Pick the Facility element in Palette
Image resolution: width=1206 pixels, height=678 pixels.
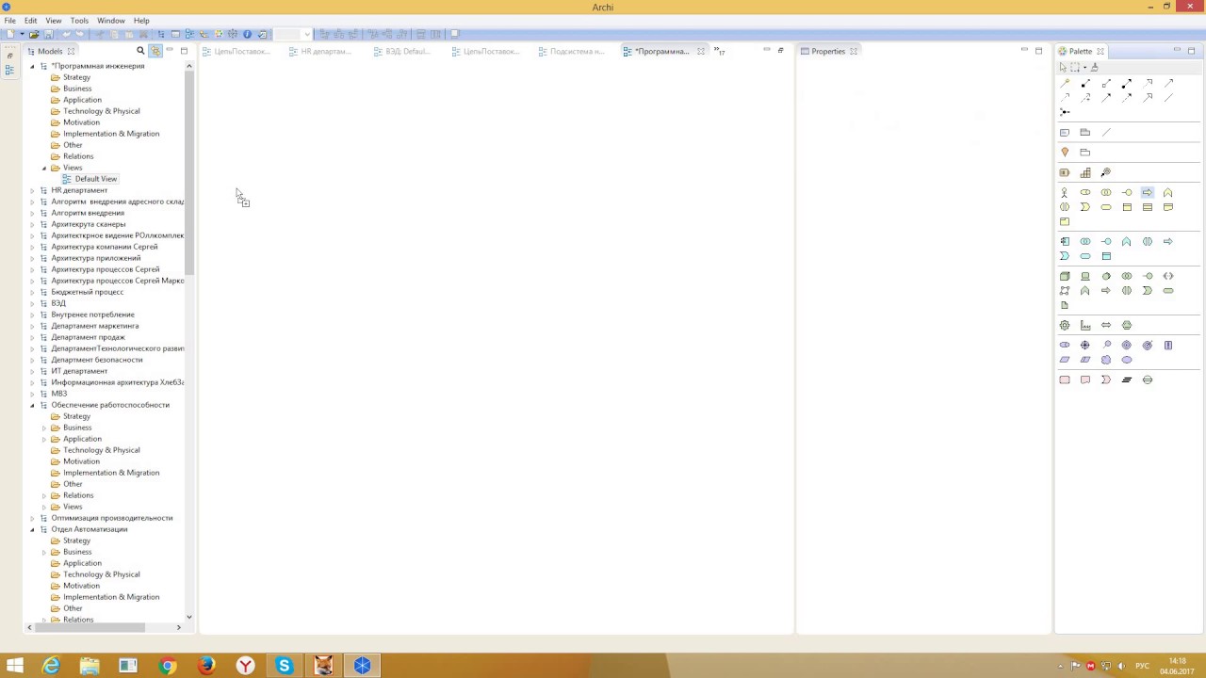pyautogui.click(x=1085, y=325)
